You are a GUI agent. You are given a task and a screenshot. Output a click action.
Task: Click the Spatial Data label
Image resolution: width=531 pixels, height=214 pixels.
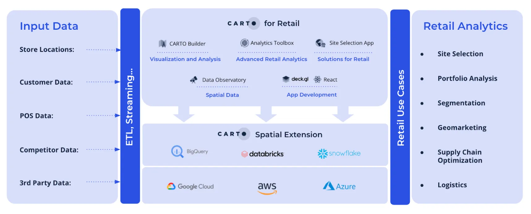pyautogui.click(x=222, y=95)
